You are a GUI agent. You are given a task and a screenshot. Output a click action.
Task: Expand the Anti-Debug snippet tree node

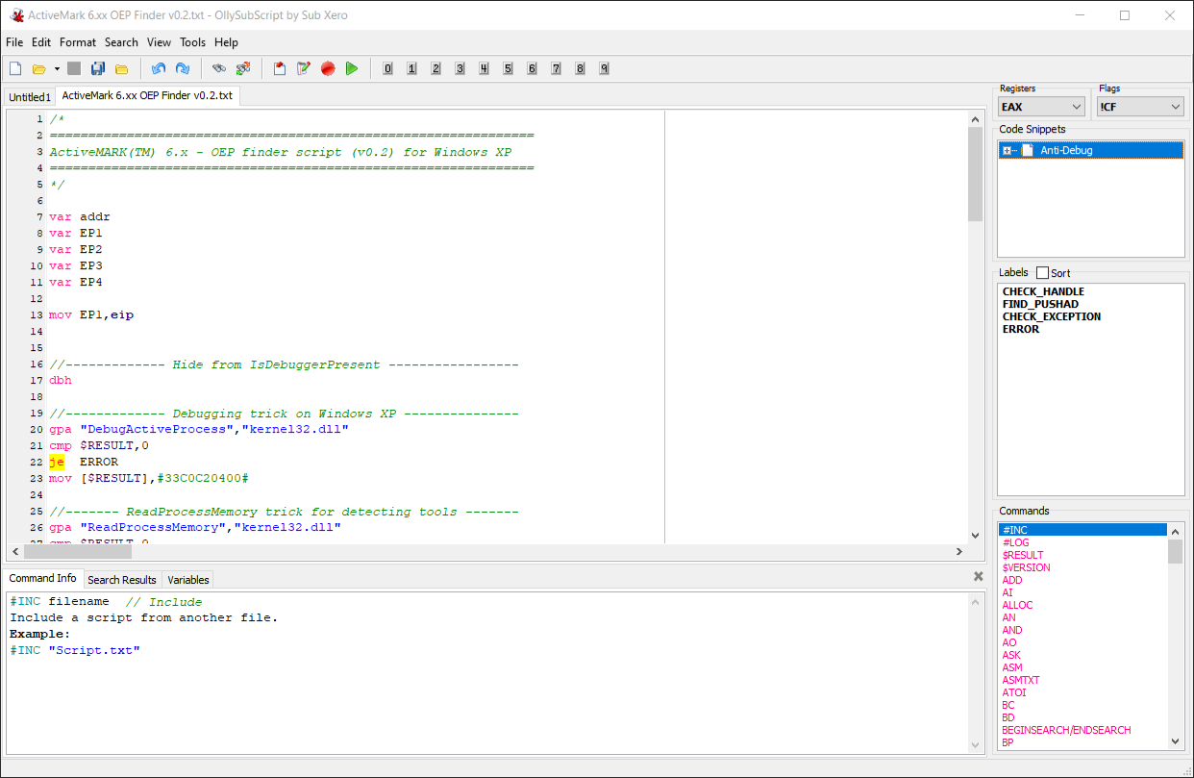[x=1007, y=150]
